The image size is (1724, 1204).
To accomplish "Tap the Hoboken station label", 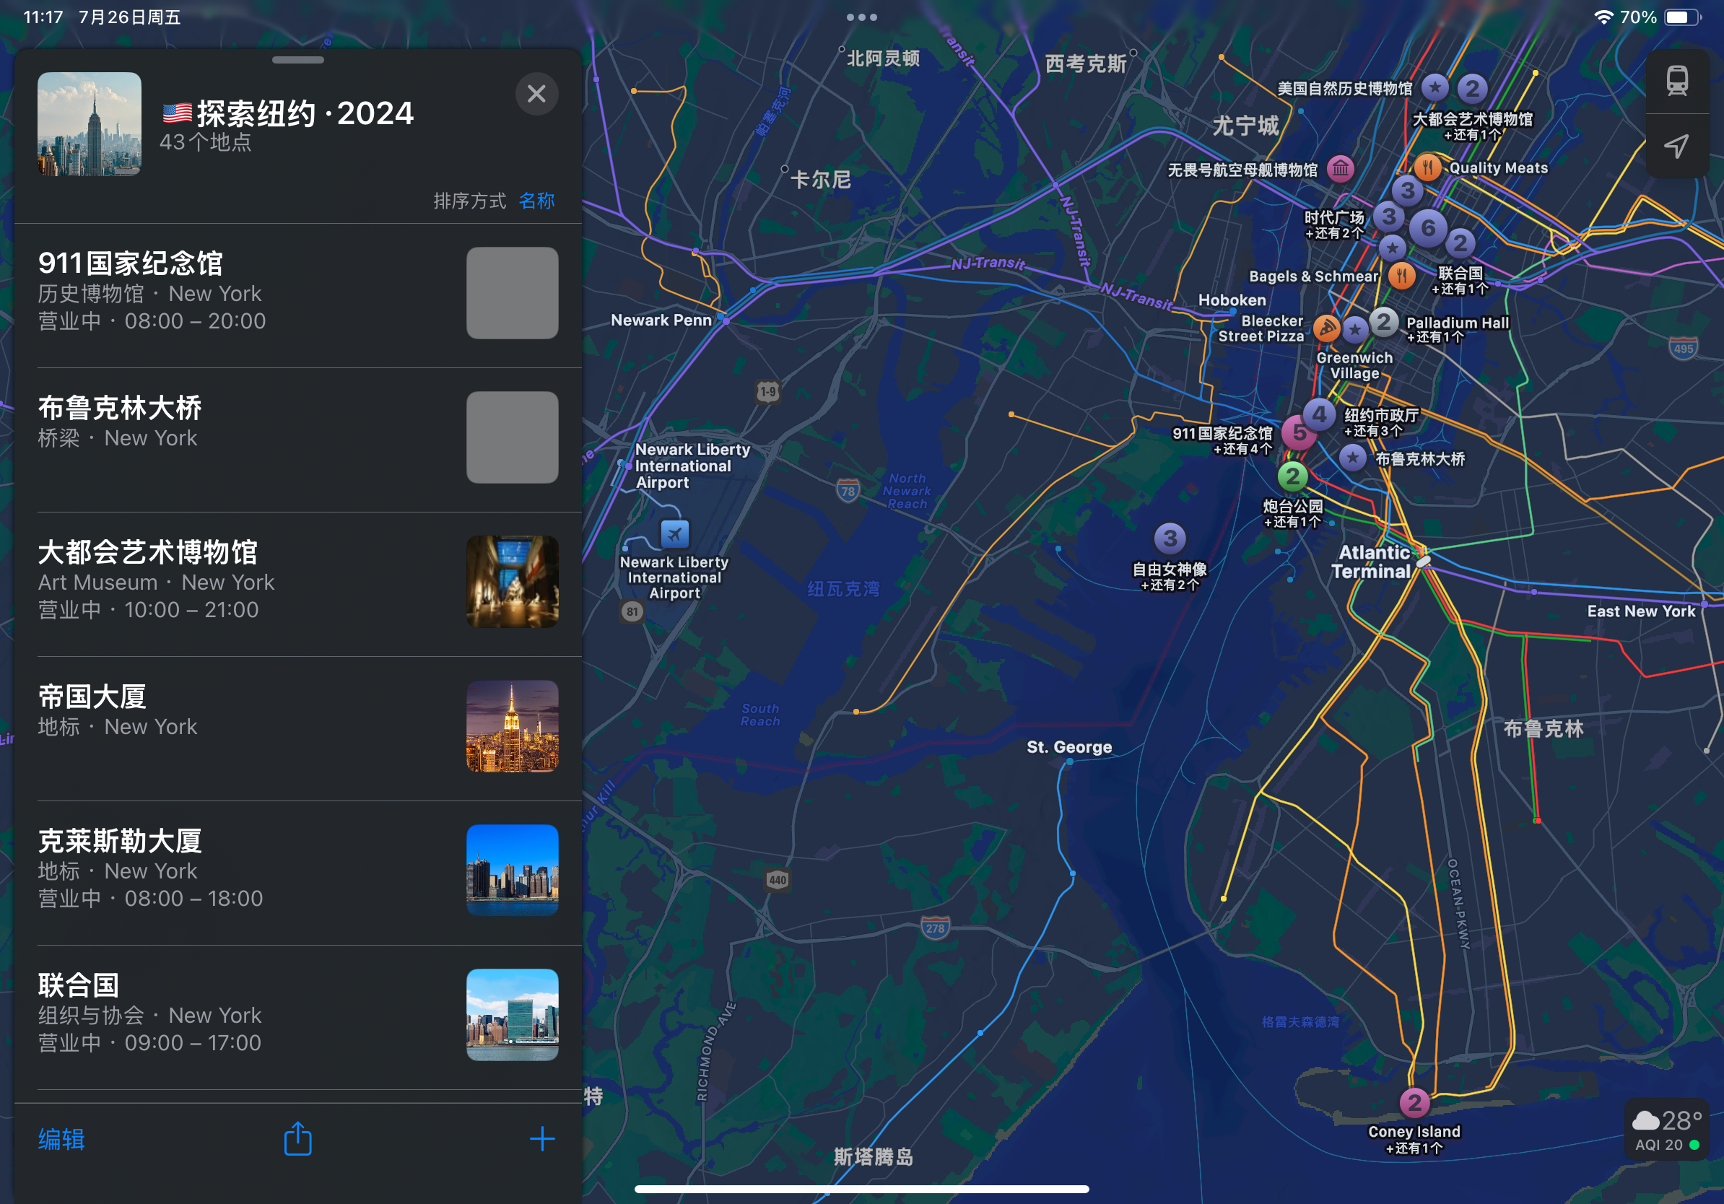I will 1232,300.
